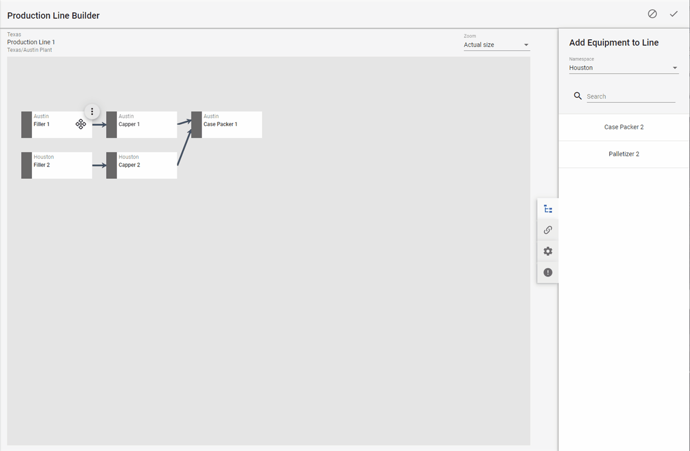Image resolution: width=690 pixels, height=451 pixels.
Task: Select the Filler 2 equipment node
Action: (61, 165)
